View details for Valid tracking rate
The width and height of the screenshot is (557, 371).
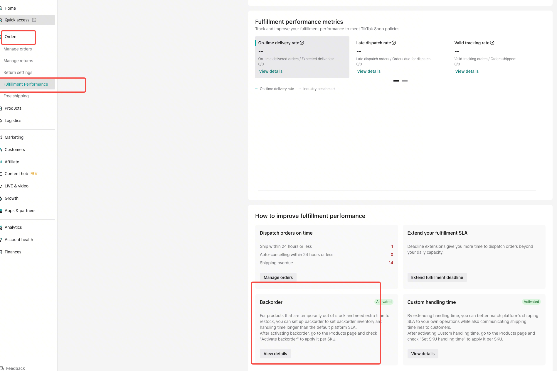click(x=467, y=71)
